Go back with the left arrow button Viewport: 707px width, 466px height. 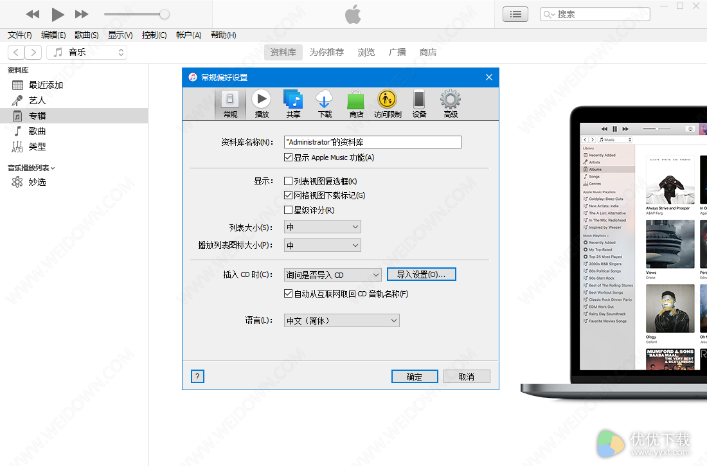16,52
